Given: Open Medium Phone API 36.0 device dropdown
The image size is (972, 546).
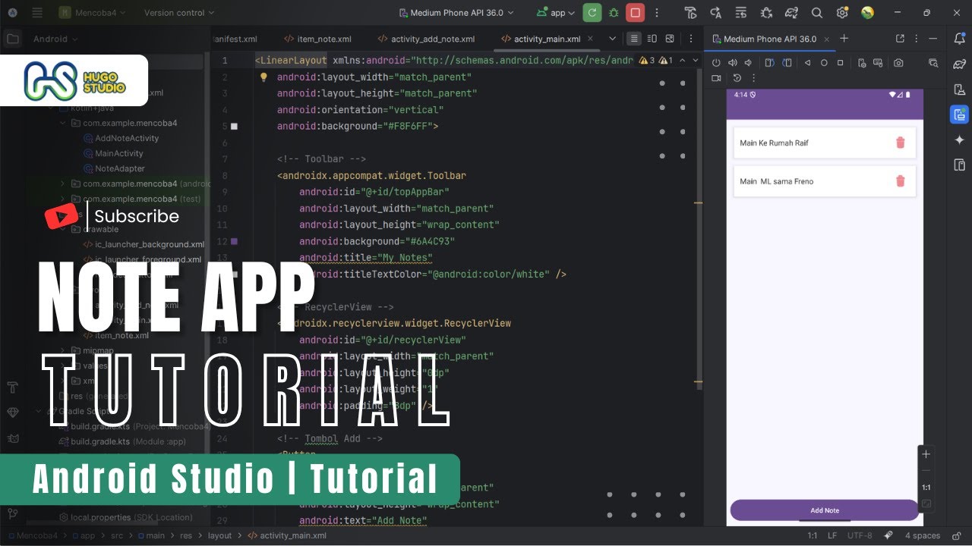Looking at the screenshot, I should 456,13.
